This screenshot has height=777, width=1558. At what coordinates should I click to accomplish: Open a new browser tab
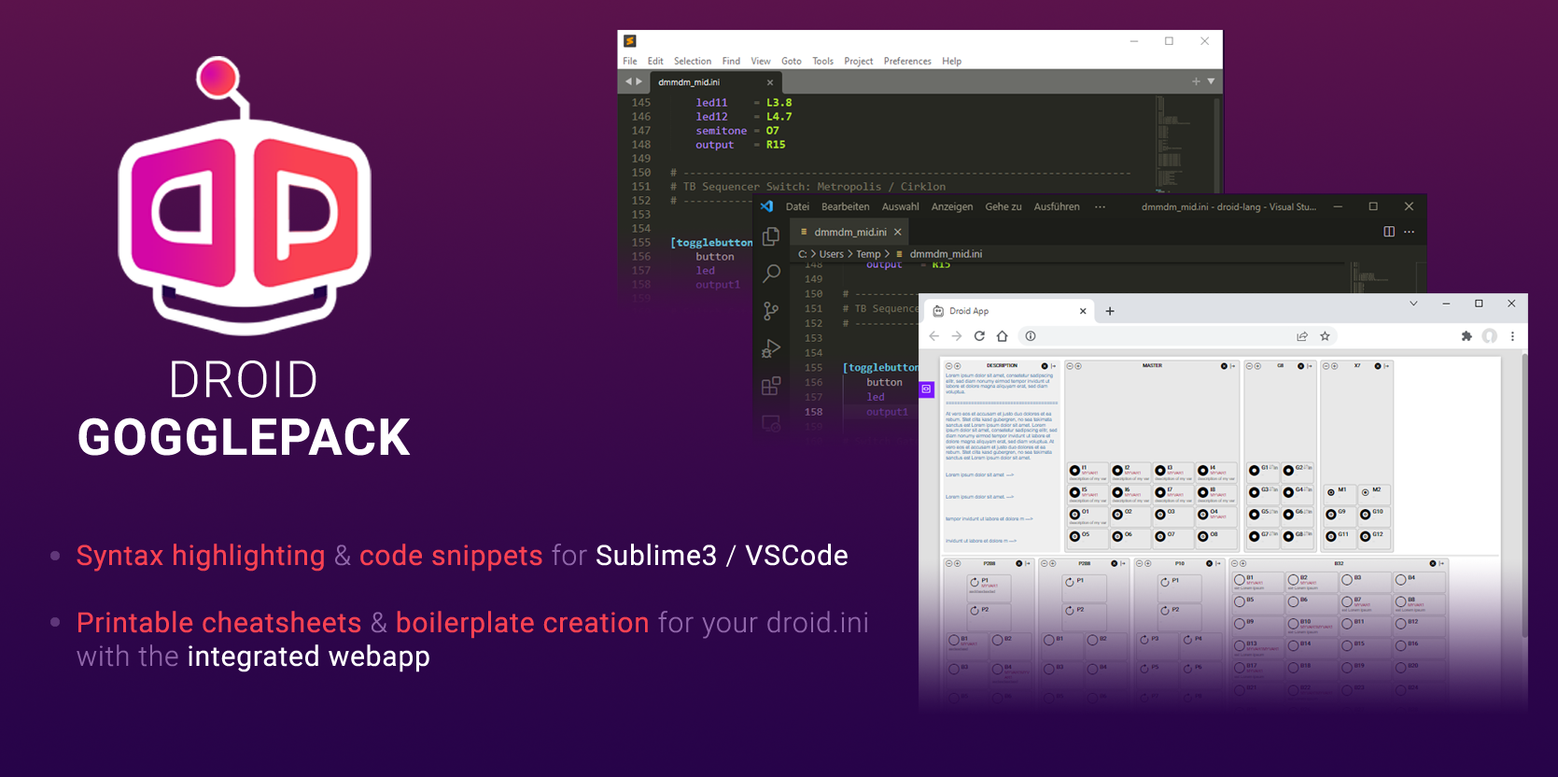1110,311
